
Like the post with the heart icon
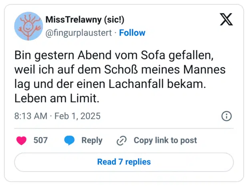[21, 140]
